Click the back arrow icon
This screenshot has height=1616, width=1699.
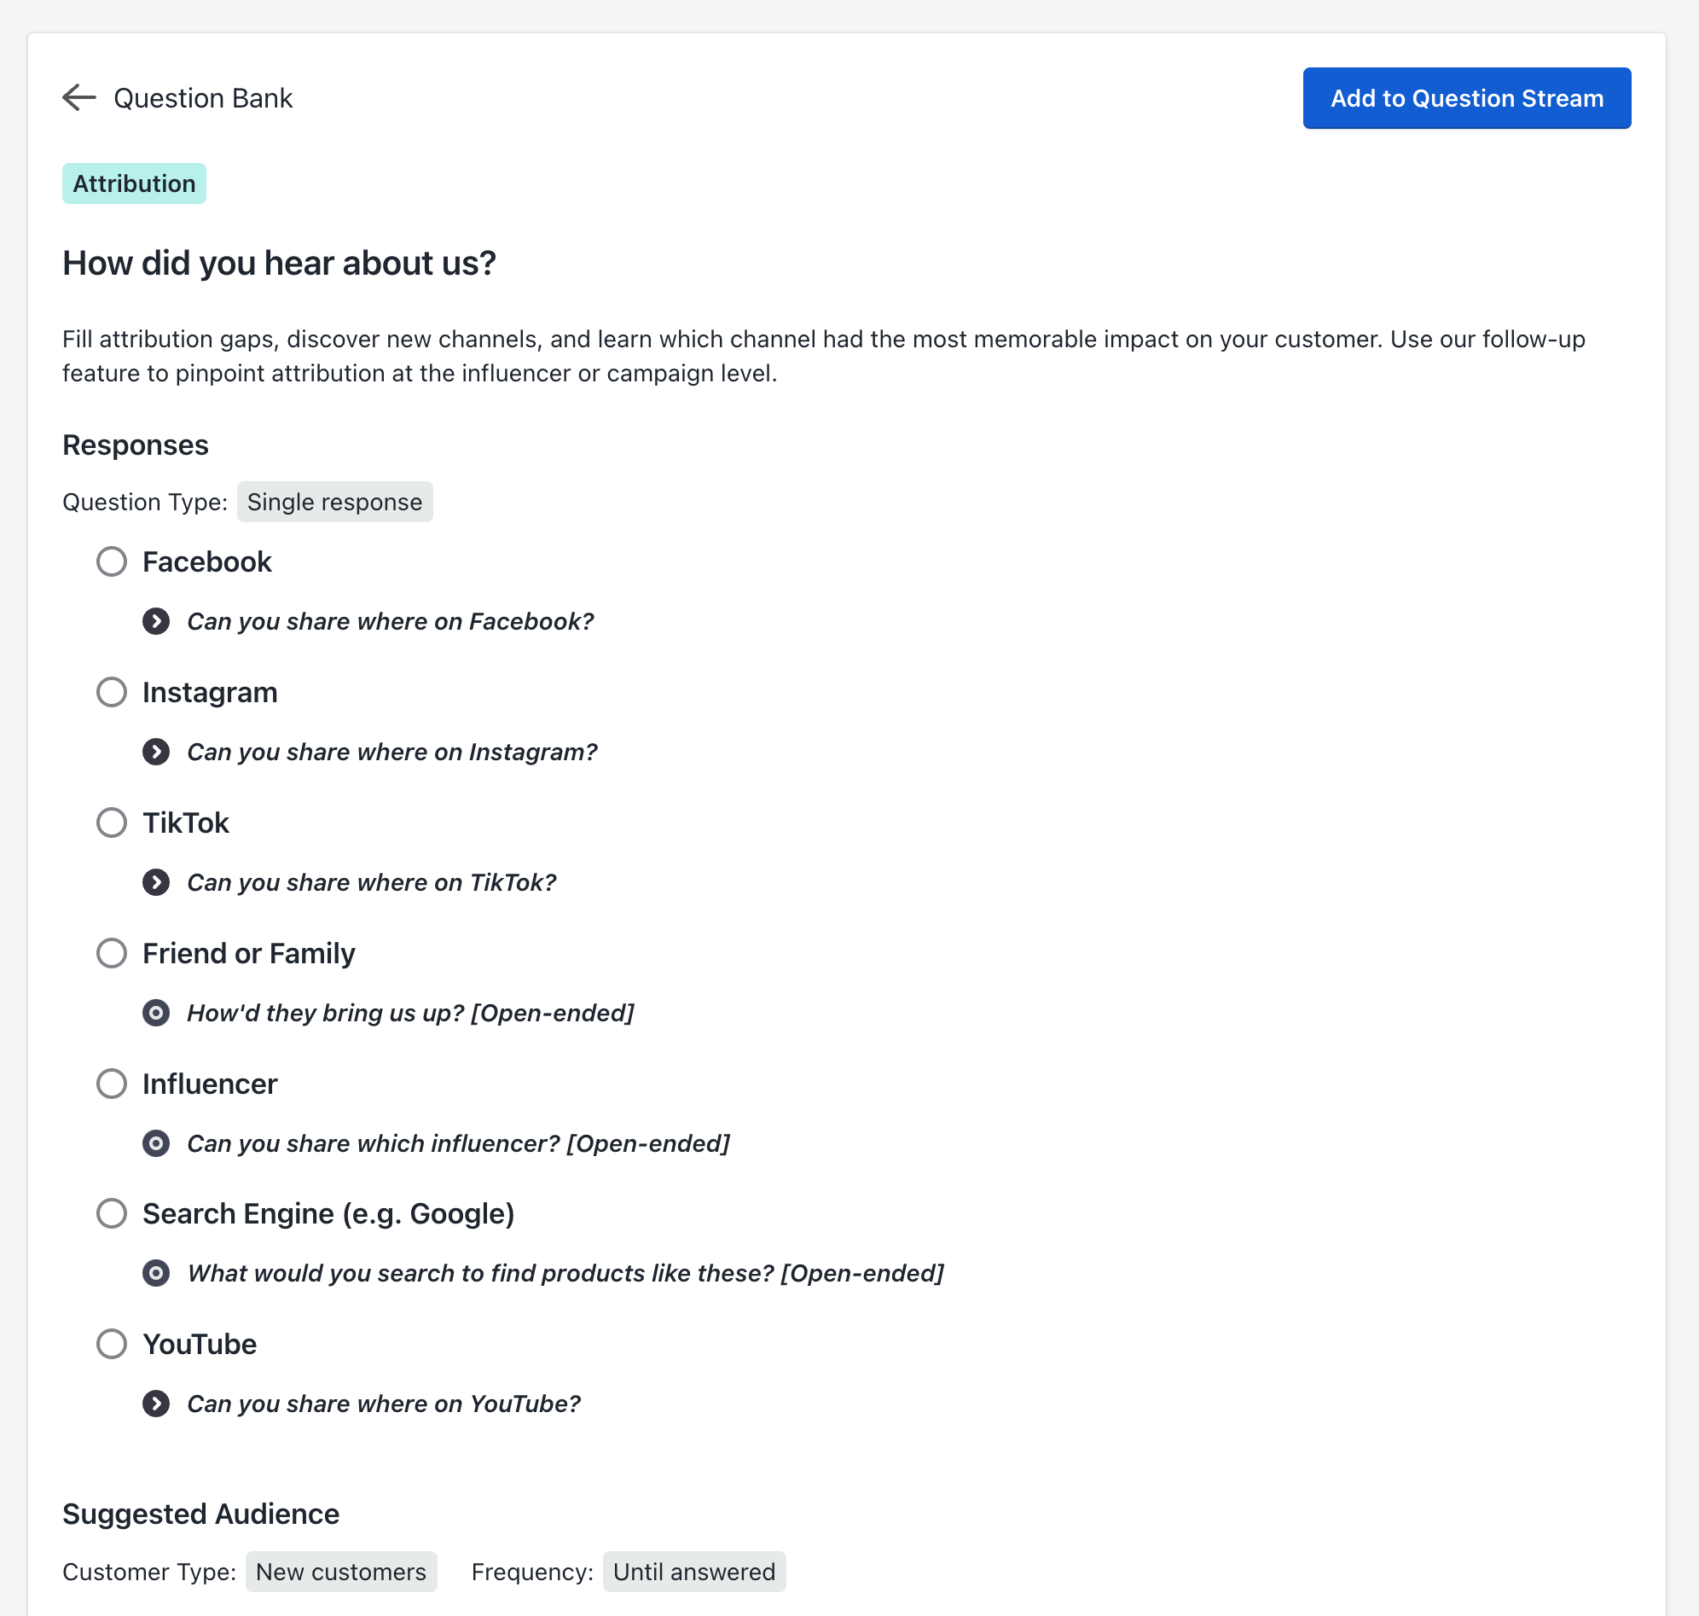79,98
